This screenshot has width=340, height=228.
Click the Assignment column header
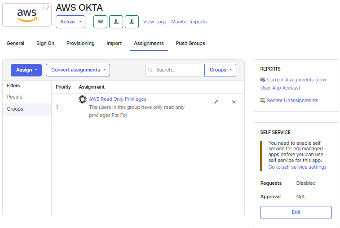tap(92, 87)
